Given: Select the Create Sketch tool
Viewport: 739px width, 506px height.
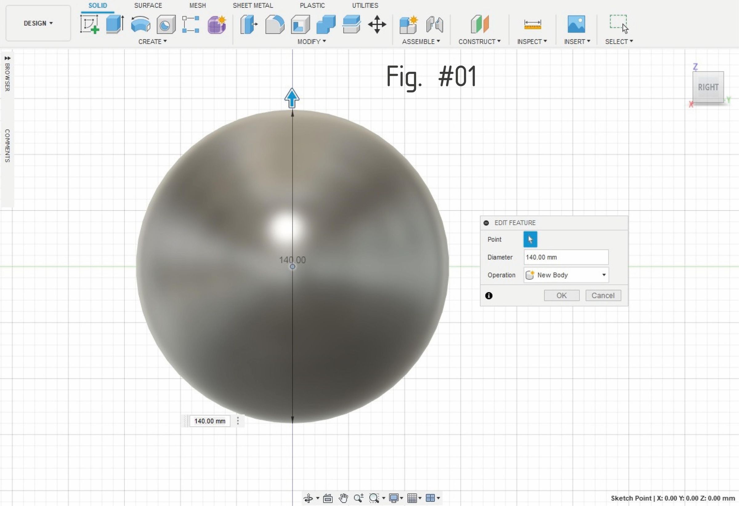Looking at the screenshot, I should pos(89,25).
